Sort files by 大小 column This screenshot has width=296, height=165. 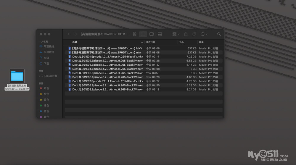[181, 42]
